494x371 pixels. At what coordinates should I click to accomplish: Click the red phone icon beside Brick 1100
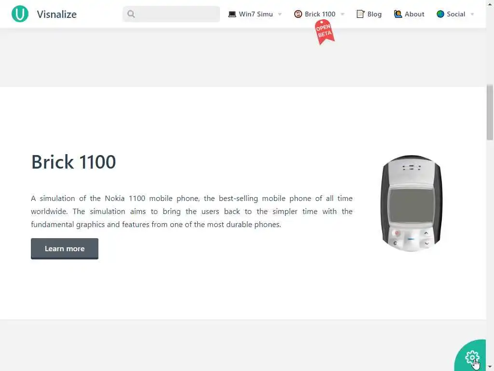pos(298,14)
